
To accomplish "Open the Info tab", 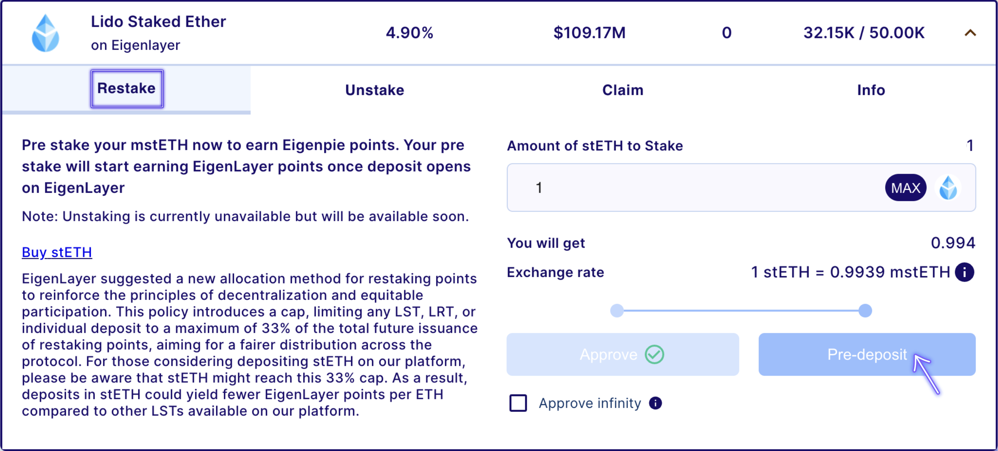I will [x=871, y=90].
